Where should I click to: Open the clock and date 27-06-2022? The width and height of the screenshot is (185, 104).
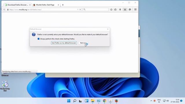coord(175,101)
